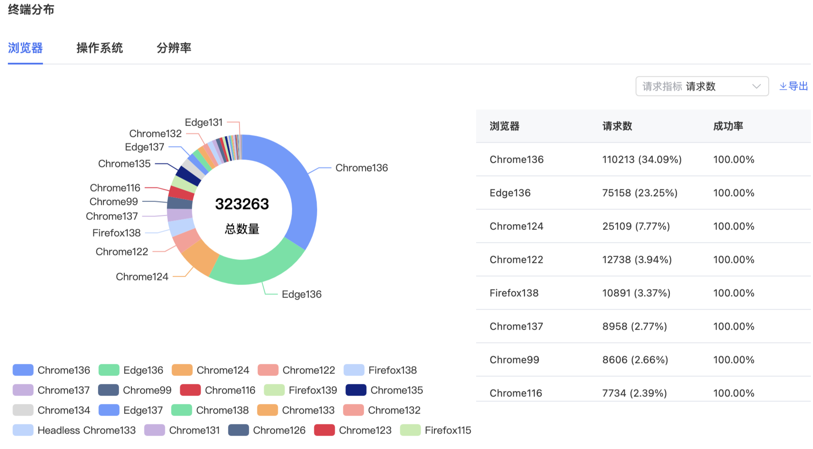Select the Chrome136 table row name
This screenshot has width=813, height=449.
pyautogui.click(x=517, y=159)
